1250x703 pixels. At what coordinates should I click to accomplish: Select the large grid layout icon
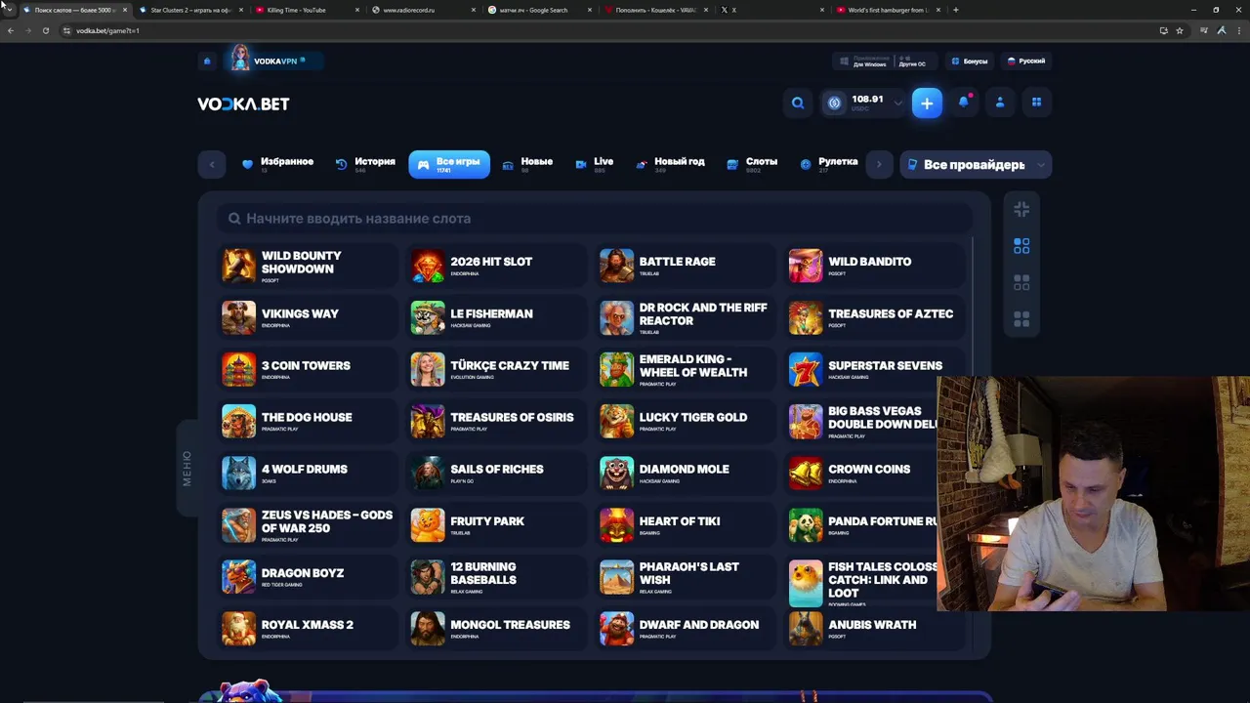coord(1021,319)
